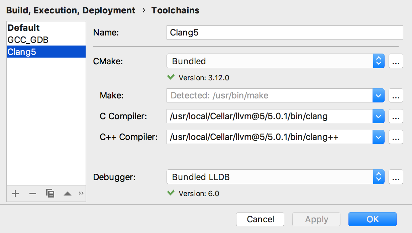
Task: Browse for C Compiler path
Action: click(x=396, y=116)
